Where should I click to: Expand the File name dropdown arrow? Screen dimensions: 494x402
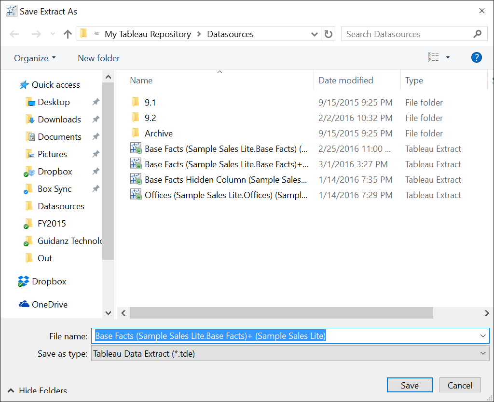[482, 336]
